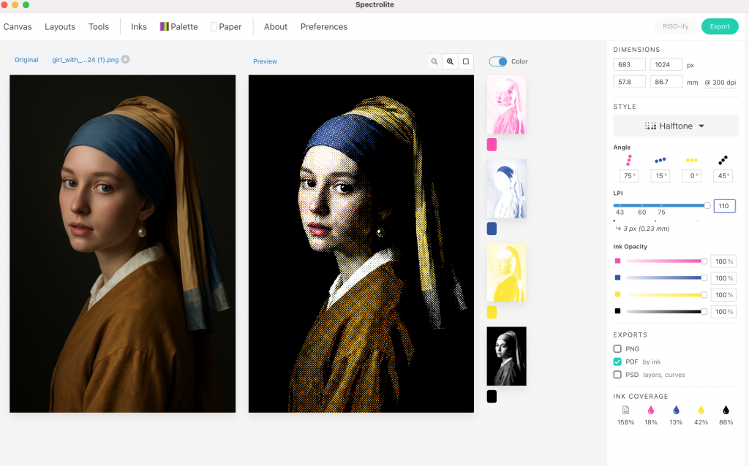Viewport: 749px width, 466px height.
Task: Click the yellow angle dots icon
Action: pyautogui.click(x=691, y=160)
